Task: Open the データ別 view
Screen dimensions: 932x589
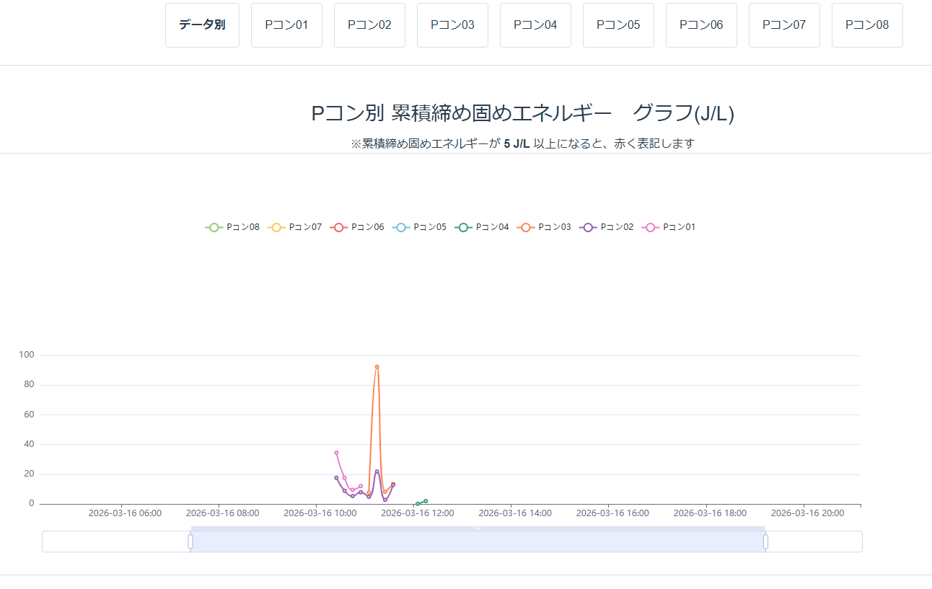Action: [202, 25]
